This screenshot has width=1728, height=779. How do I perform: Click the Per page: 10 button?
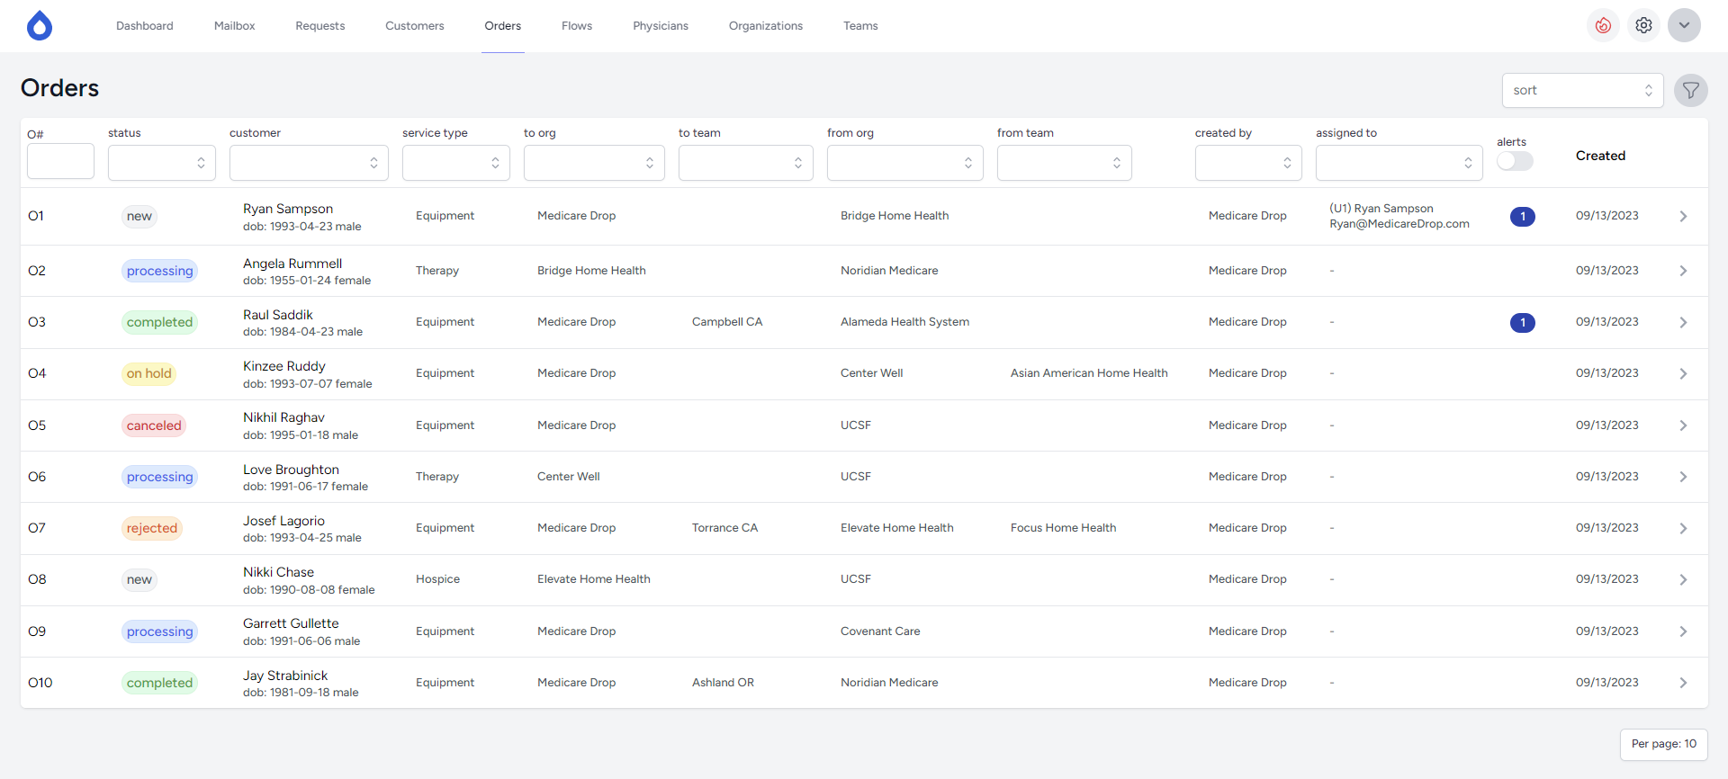pyautogui.click(x=1663, y=744)
